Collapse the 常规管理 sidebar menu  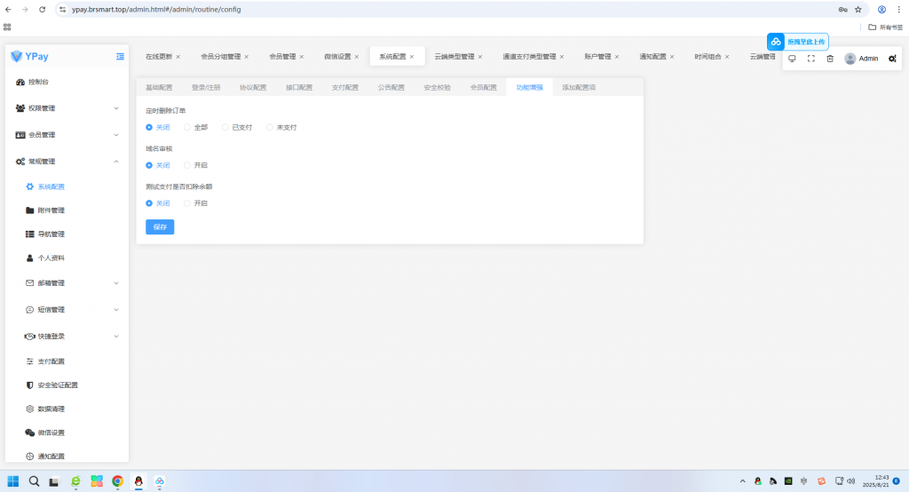click(x=67, y=162)
